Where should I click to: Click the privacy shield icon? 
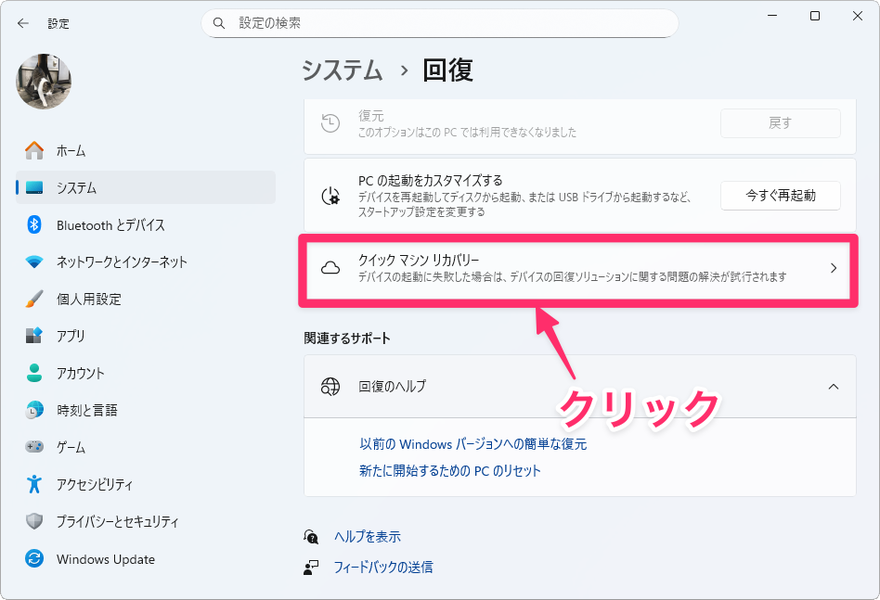tap(34, 521)
